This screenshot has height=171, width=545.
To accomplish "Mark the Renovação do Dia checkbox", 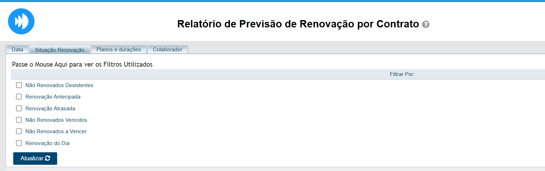I will 19,143.
